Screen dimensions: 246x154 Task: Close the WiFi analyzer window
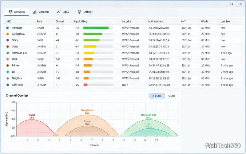241,4
